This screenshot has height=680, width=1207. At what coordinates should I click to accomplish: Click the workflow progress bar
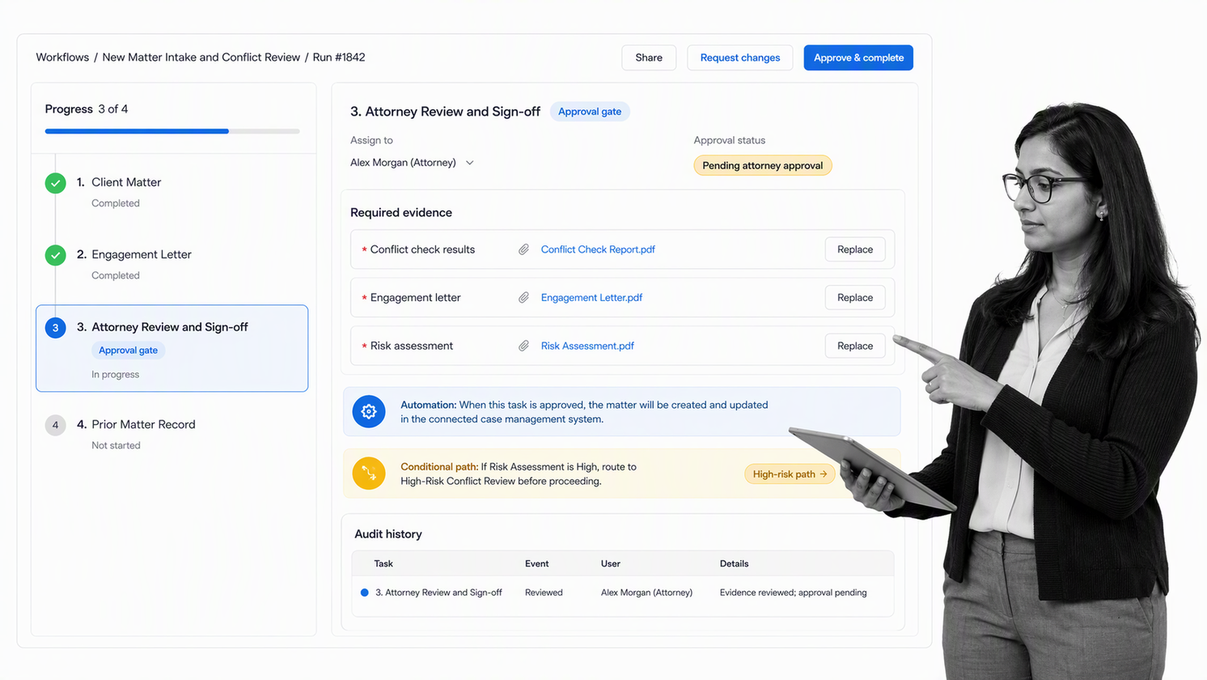pos(172,131)
